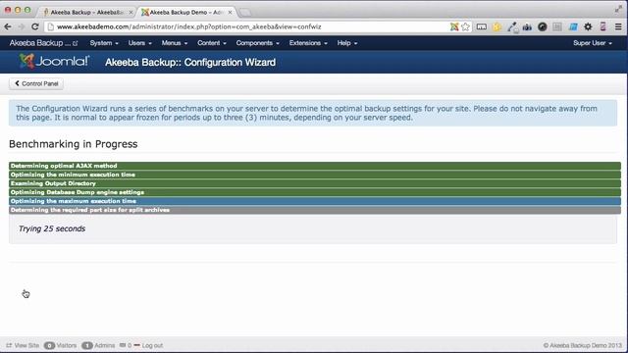Reload the page with refresh icon
The image size is (628, 353).
[35, 26]
